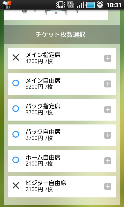Add a メイン自由席 ticket with plus button
Viewport: 124px width, 207px height.
(x=108, y=84)
